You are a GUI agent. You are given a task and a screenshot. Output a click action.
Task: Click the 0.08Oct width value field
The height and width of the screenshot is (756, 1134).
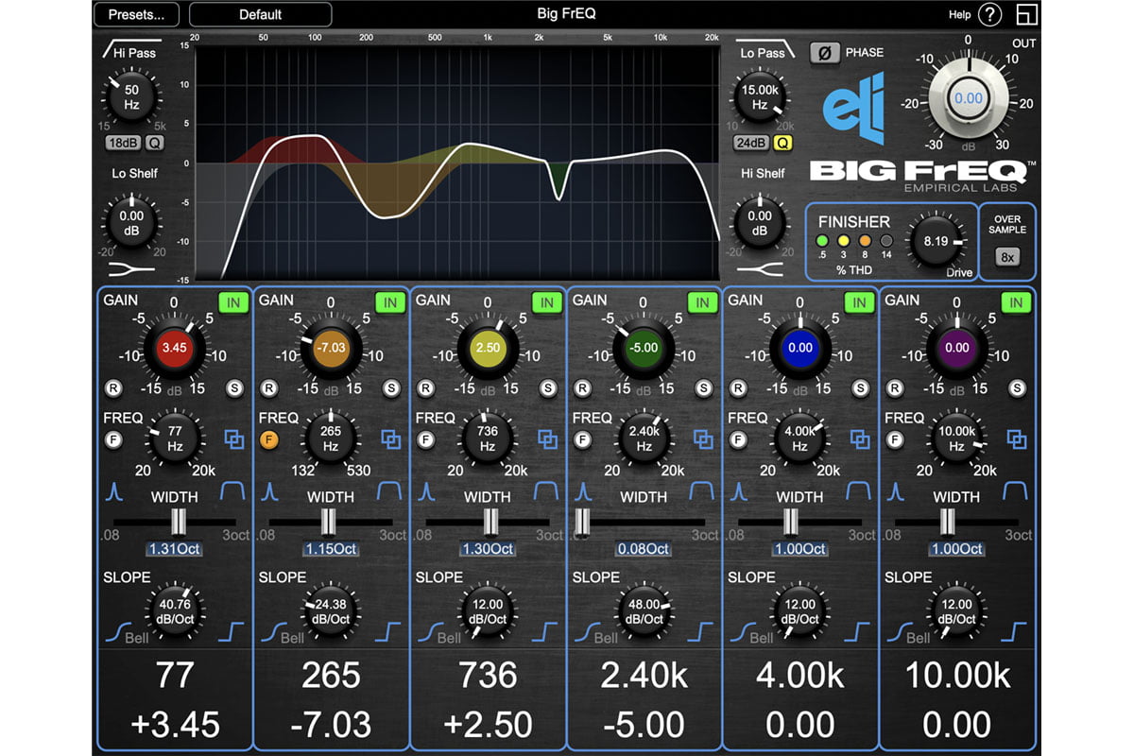[644, 549]
